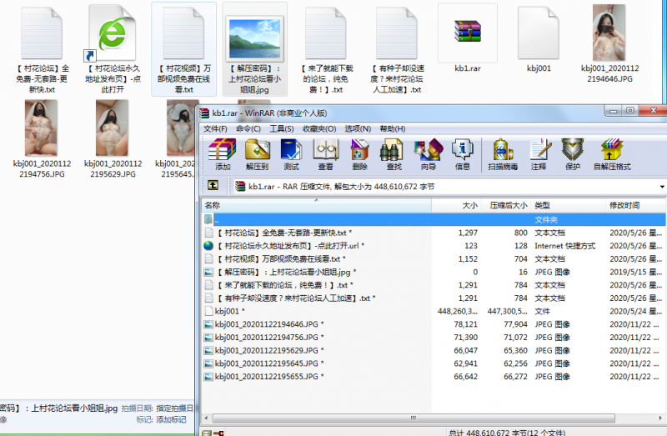The width and height of the screenshot is (667, 436).
Task: Click the 自解压格式 (SFX) toolbar icon
Action: click(x=612, y=155)
